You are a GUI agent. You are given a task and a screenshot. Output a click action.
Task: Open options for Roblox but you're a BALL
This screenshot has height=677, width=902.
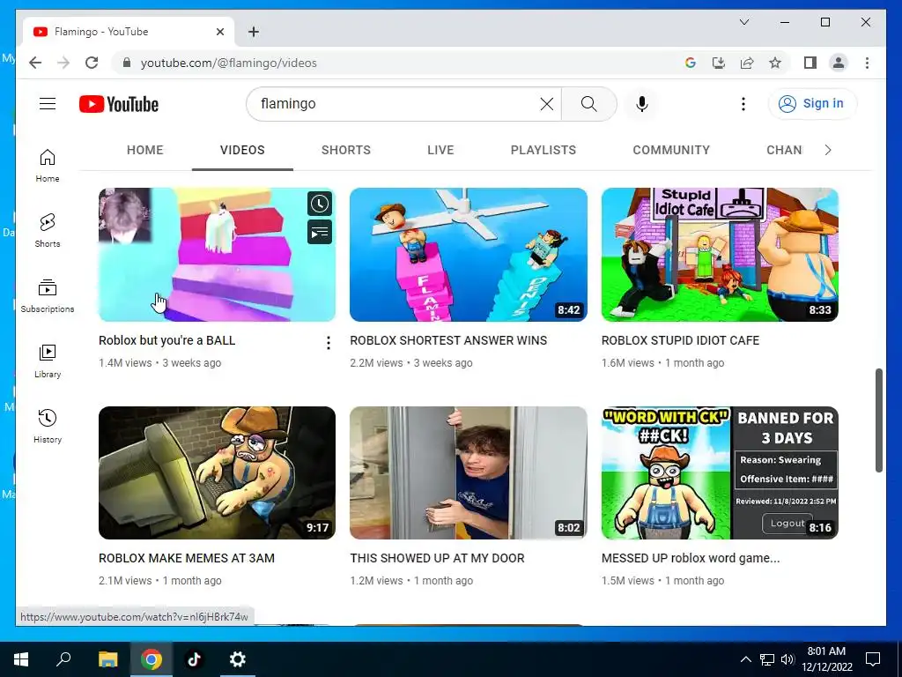point(328,343)
